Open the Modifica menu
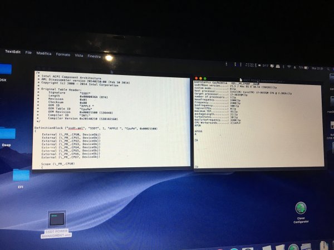 click(43, 53)
